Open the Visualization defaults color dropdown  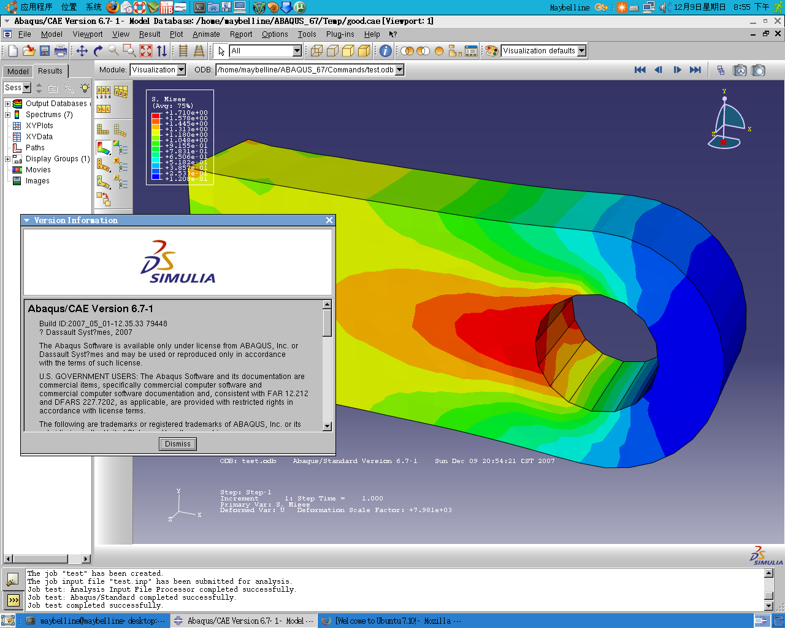(x=582, y=51)
